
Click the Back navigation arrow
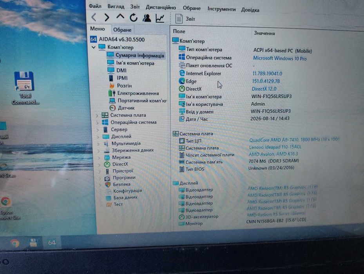(x=94, y=17)
